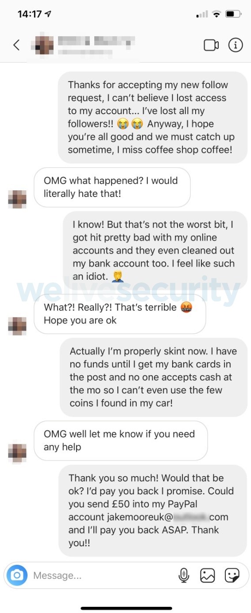Open conversation info with the i icon
This screenshot has width=251, height=613.
[x=236, y=45]
